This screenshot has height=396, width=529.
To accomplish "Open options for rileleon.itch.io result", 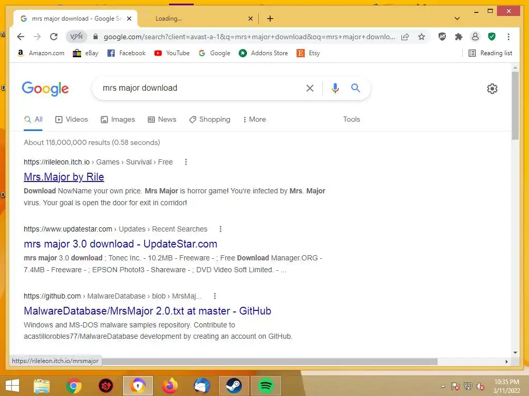I will [x=185, y=162].
